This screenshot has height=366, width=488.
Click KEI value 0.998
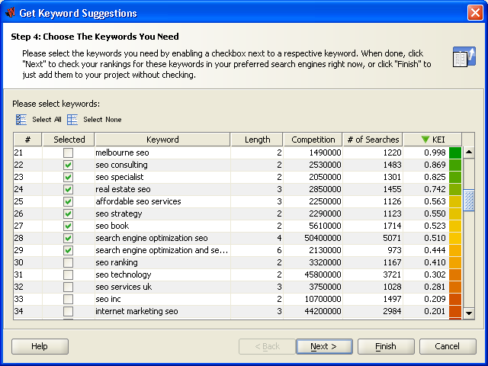435,152
